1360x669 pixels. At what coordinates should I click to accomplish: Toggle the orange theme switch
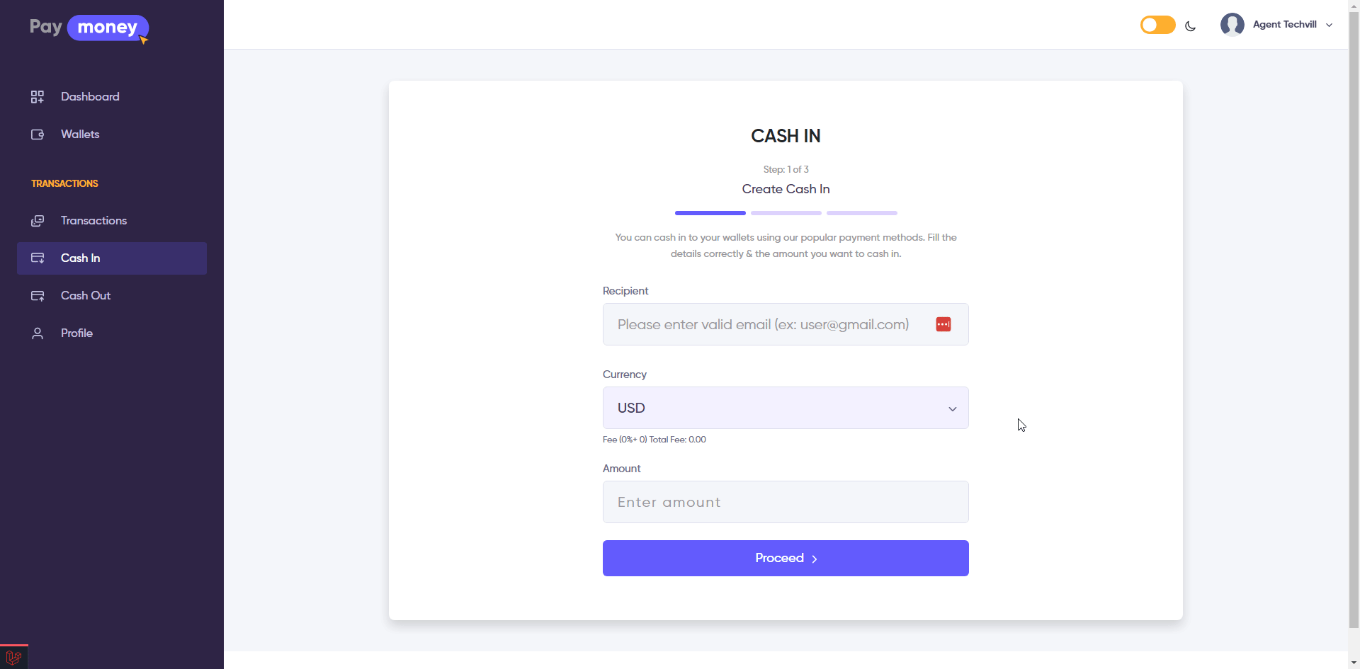pos(1157,25)
